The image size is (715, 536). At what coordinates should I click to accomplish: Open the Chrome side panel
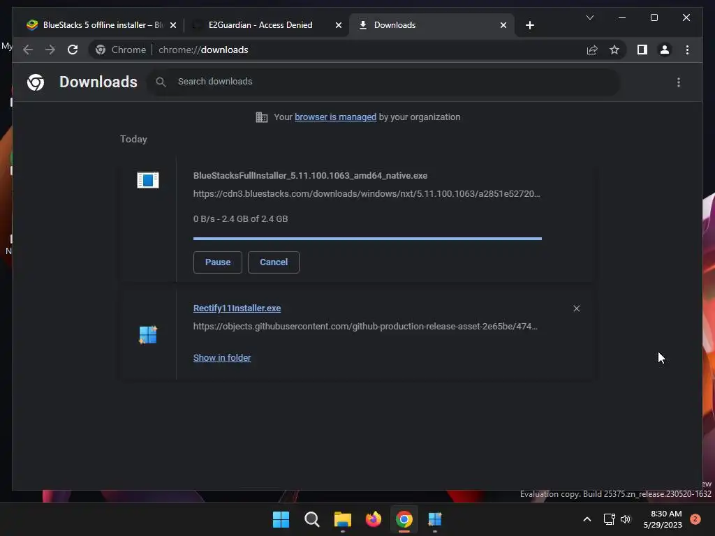point(642,50)
